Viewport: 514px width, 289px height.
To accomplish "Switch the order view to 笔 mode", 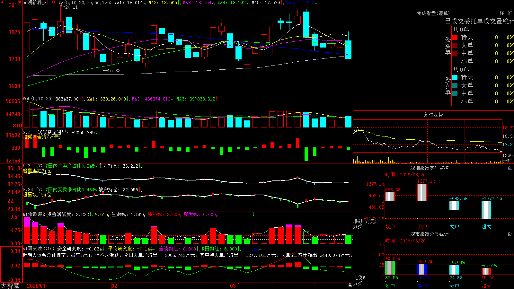I will coord(510,13).
